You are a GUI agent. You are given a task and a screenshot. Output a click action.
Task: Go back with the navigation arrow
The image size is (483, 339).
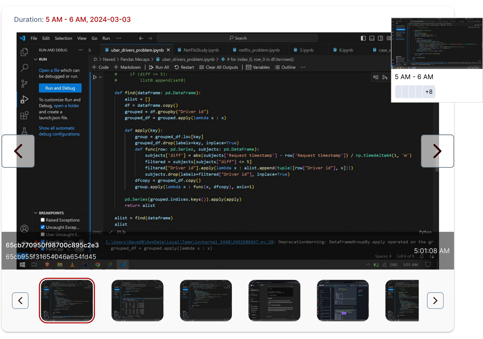(x=141, y=38)
